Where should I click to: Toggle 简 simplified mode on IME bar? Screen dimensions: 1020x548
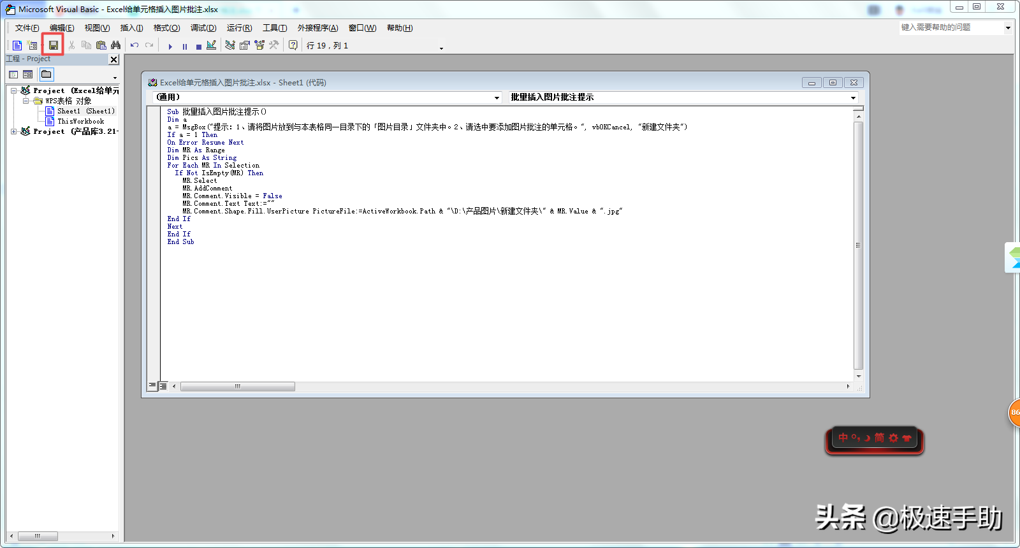(879, 437)
